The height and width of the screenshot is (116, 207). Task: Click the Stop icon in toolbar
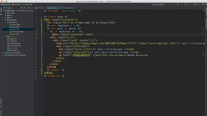181,5
